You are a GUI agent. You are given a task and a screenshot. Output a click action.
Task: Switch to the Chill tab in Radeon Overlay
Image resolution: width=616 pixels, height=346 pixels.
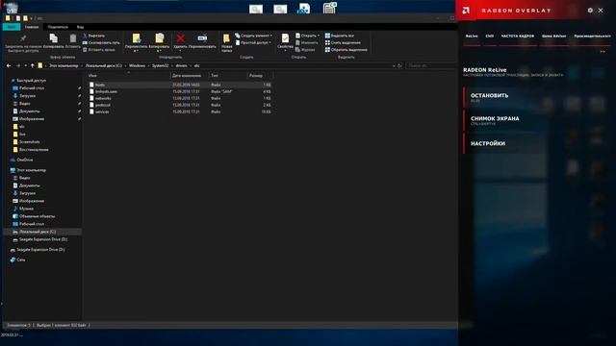(x=490, y=37)
